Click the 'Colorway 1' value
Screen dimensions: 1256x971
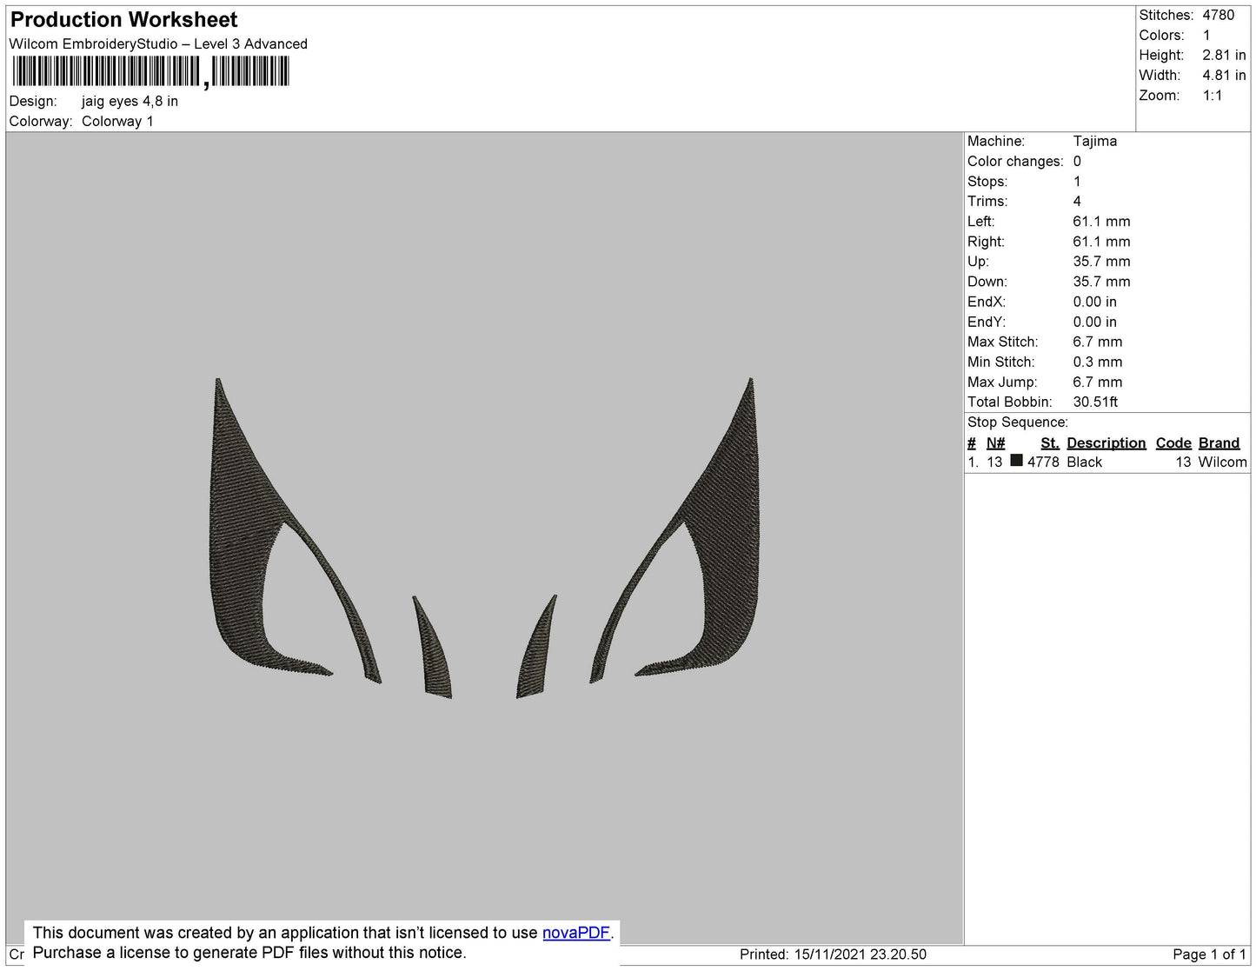click(117, 122)
